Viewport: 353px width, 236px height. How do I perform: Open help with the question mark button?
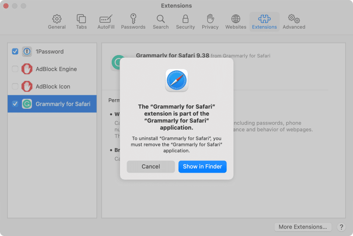point(341,227)
